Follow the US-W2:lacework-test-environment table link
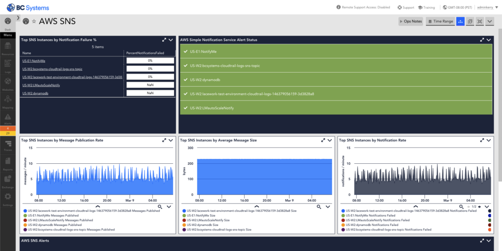This screenshot has width=502, height=251. (73, 77)
